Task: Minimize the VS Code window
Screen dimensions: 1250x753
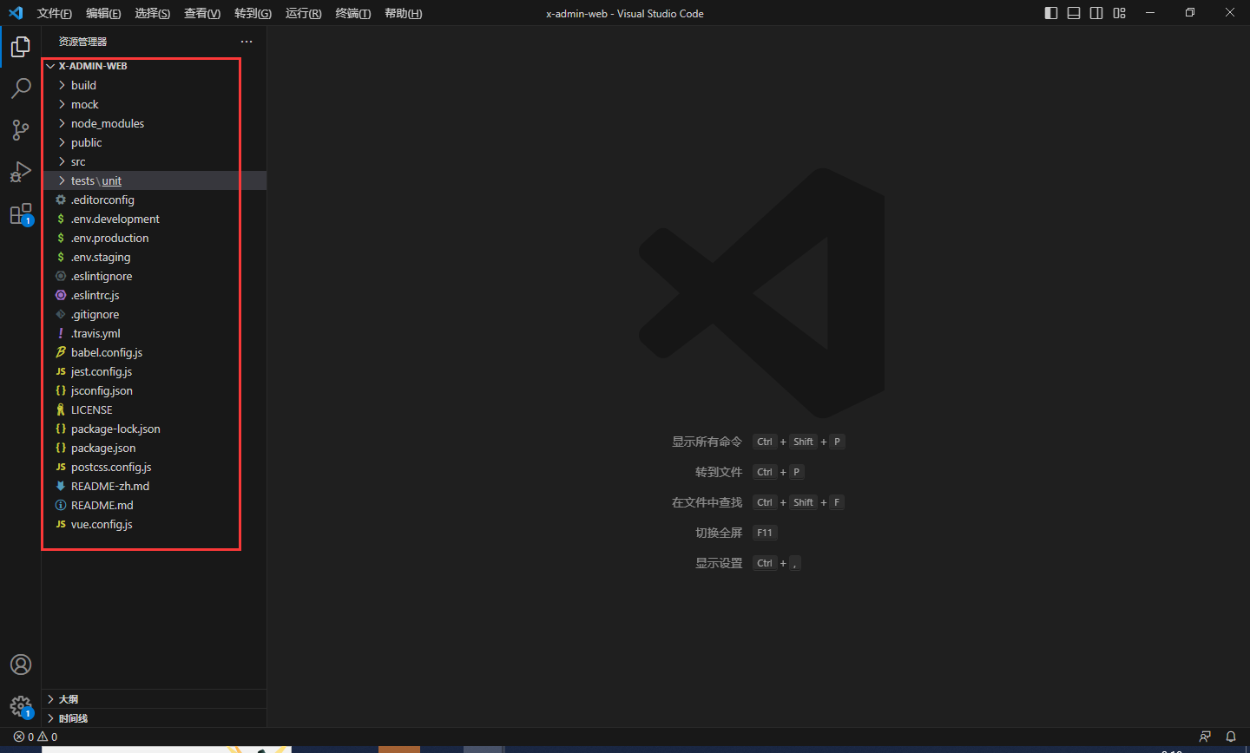Action: click(x=1150, y=13)
